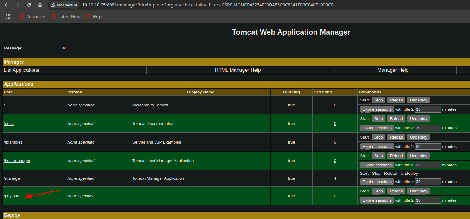
Task: Open the Manager Help link
Action: (393, 70)
